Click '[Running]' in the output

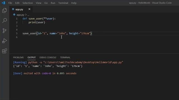pos(20,62)
